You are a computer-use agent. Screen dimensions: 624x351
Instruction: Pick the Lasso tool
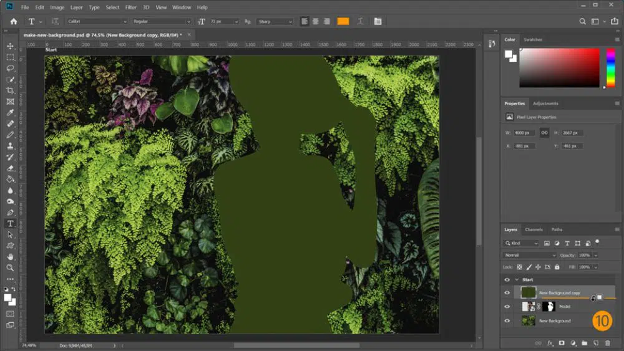coord(10,68)
